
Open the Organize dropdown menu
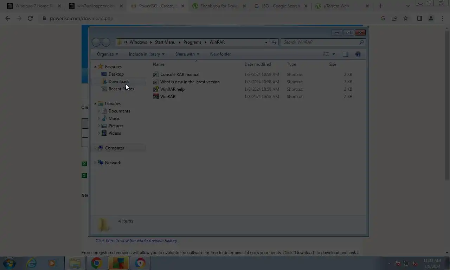(x=108, y=54)
